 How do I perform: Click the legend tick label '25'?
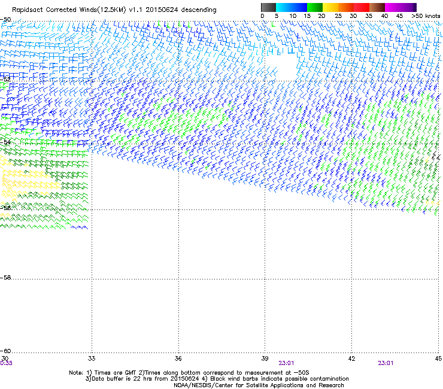[338, 16]
